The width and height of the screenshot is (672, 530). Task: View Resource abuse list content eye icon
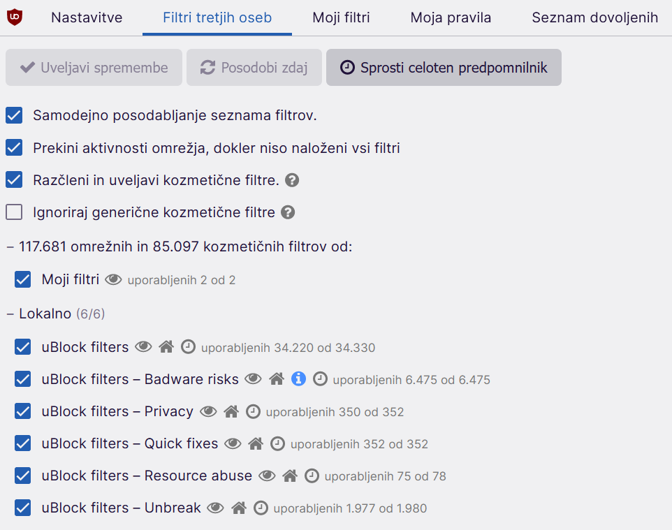click(267, 476)
